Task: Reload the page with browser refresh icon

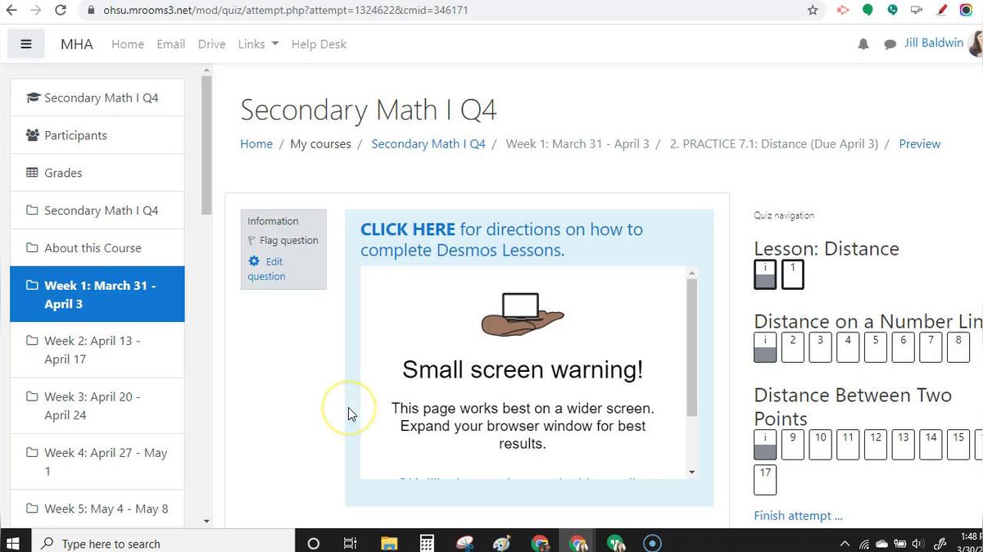Action: tap(61, 11)
